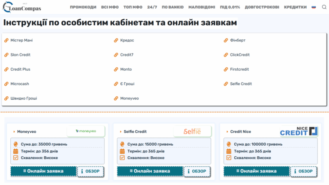Viewport: 329px width, 185px height.
Task: Go to ВСІ МФО menu section
Action: tap(111, 7)
